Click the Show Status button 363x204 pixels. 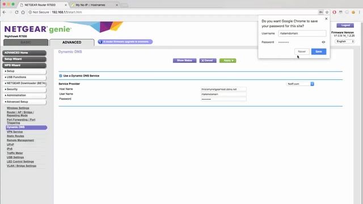[184, 61]
